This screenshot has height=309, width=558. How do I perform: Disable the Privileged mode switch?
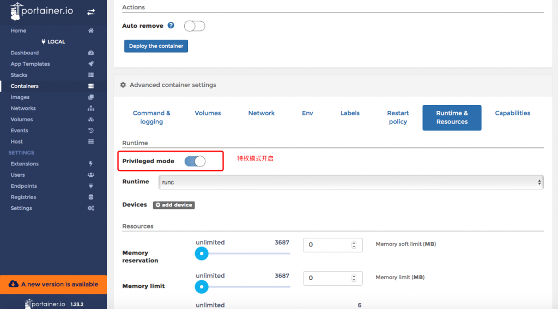pyautogui.click(x=195, y=161)
